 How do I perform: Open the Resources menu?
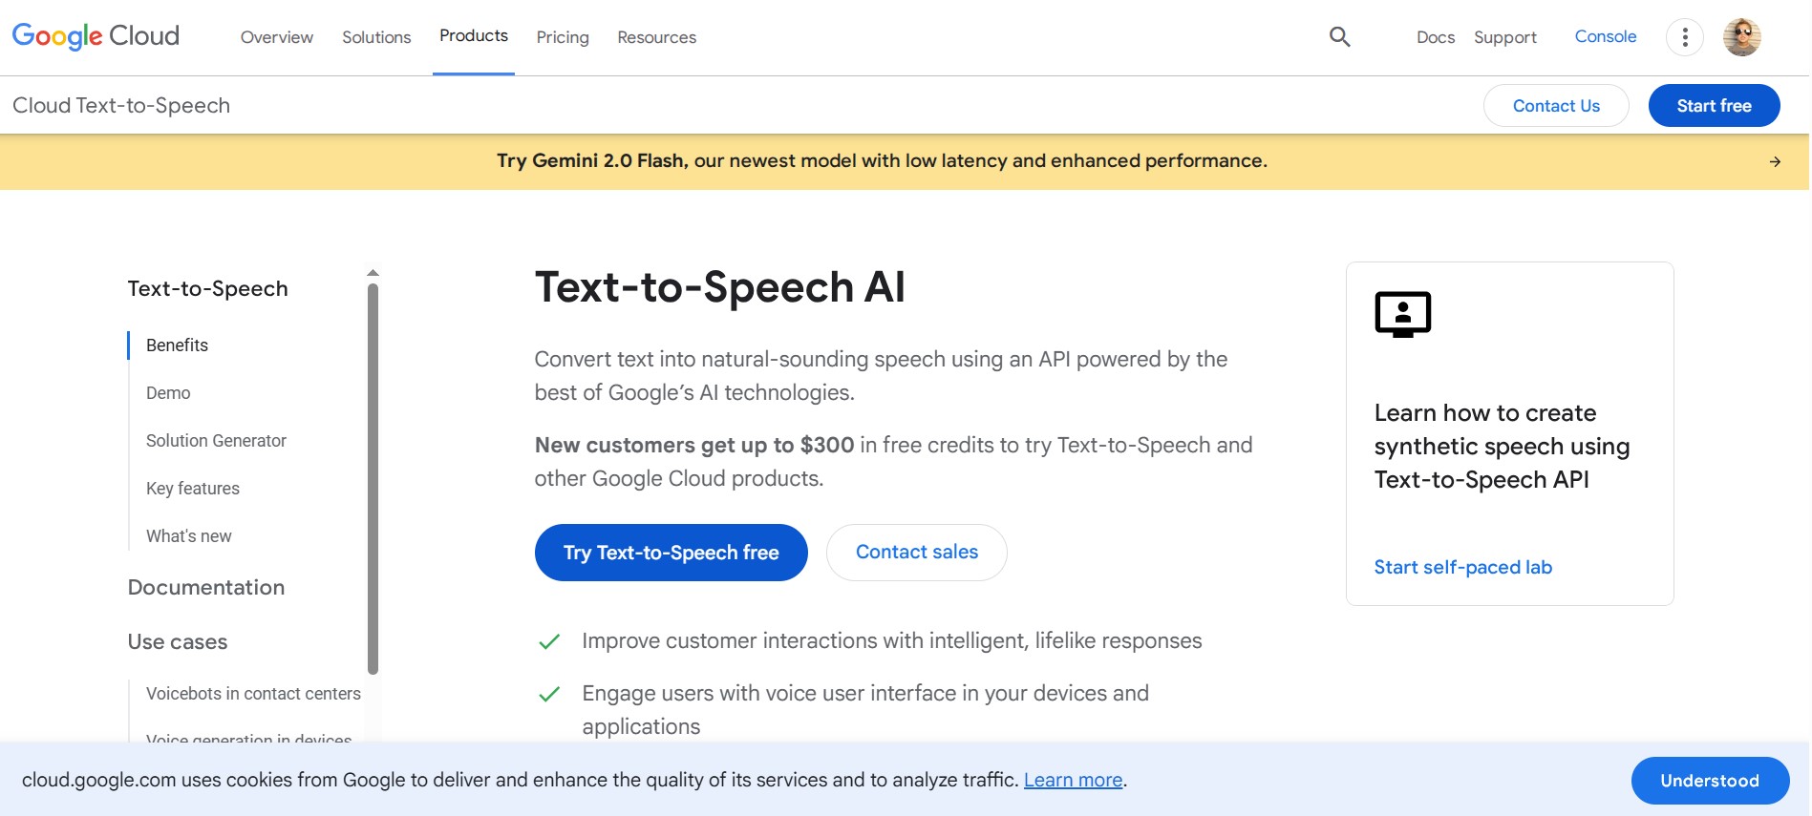pos(656,37)
